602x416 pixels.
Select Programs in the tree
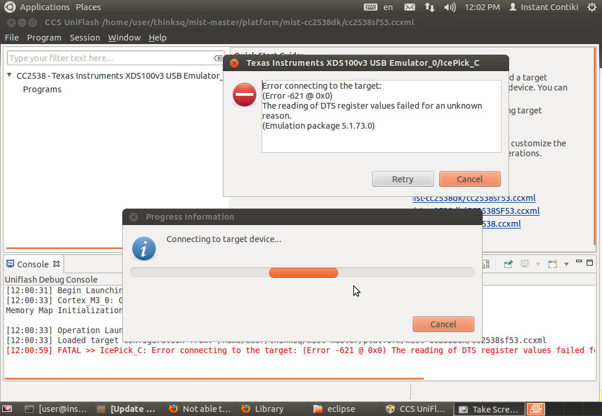click(42, 89)
